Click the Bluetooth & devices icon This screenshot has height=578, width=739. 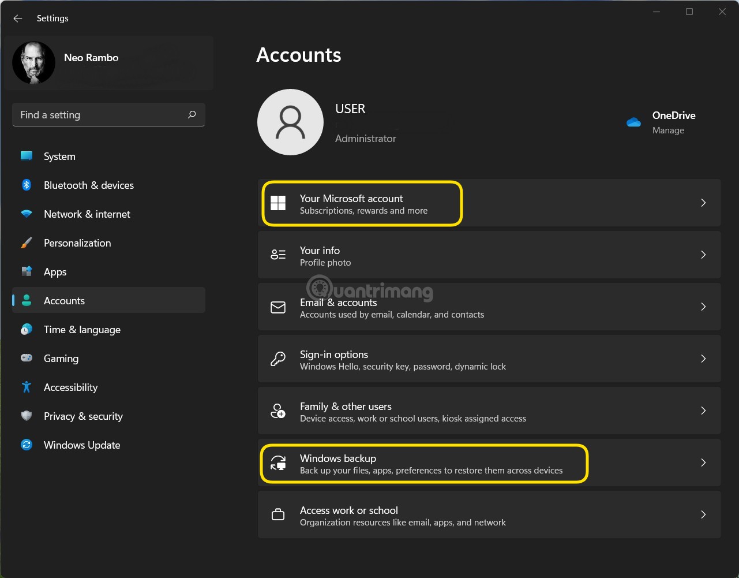pyautogui.click(x=27, y=185)
